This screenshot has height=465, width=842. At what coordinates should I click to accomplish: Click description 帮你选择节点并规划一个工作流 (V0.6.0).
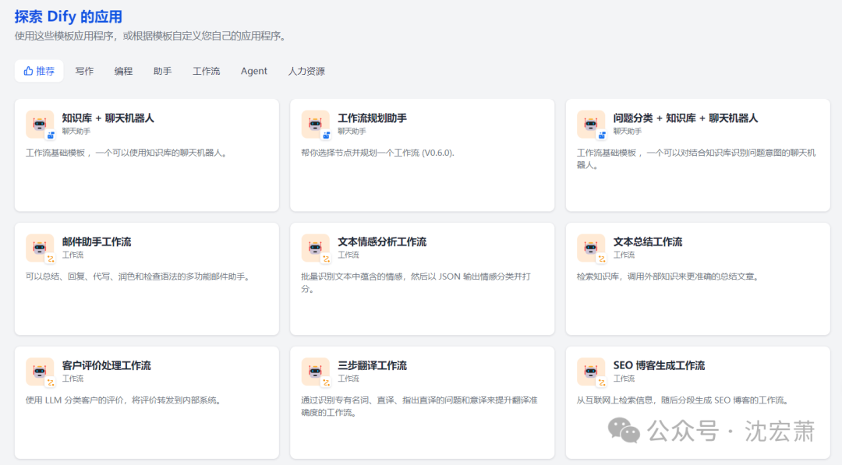click(x=377, y=153)
